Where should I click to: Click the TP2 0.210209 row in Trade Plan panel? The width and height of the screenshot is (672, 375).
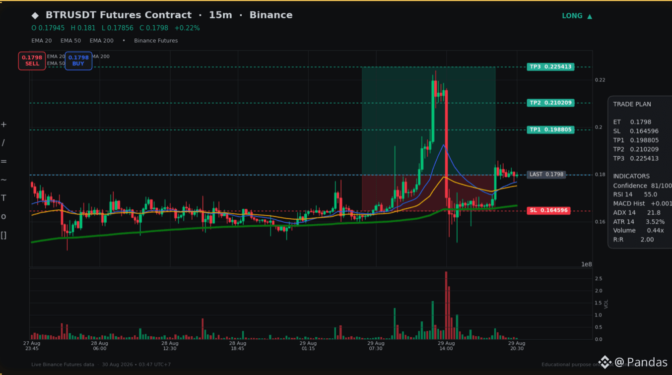pyautogui.click(x=636, y=149)
